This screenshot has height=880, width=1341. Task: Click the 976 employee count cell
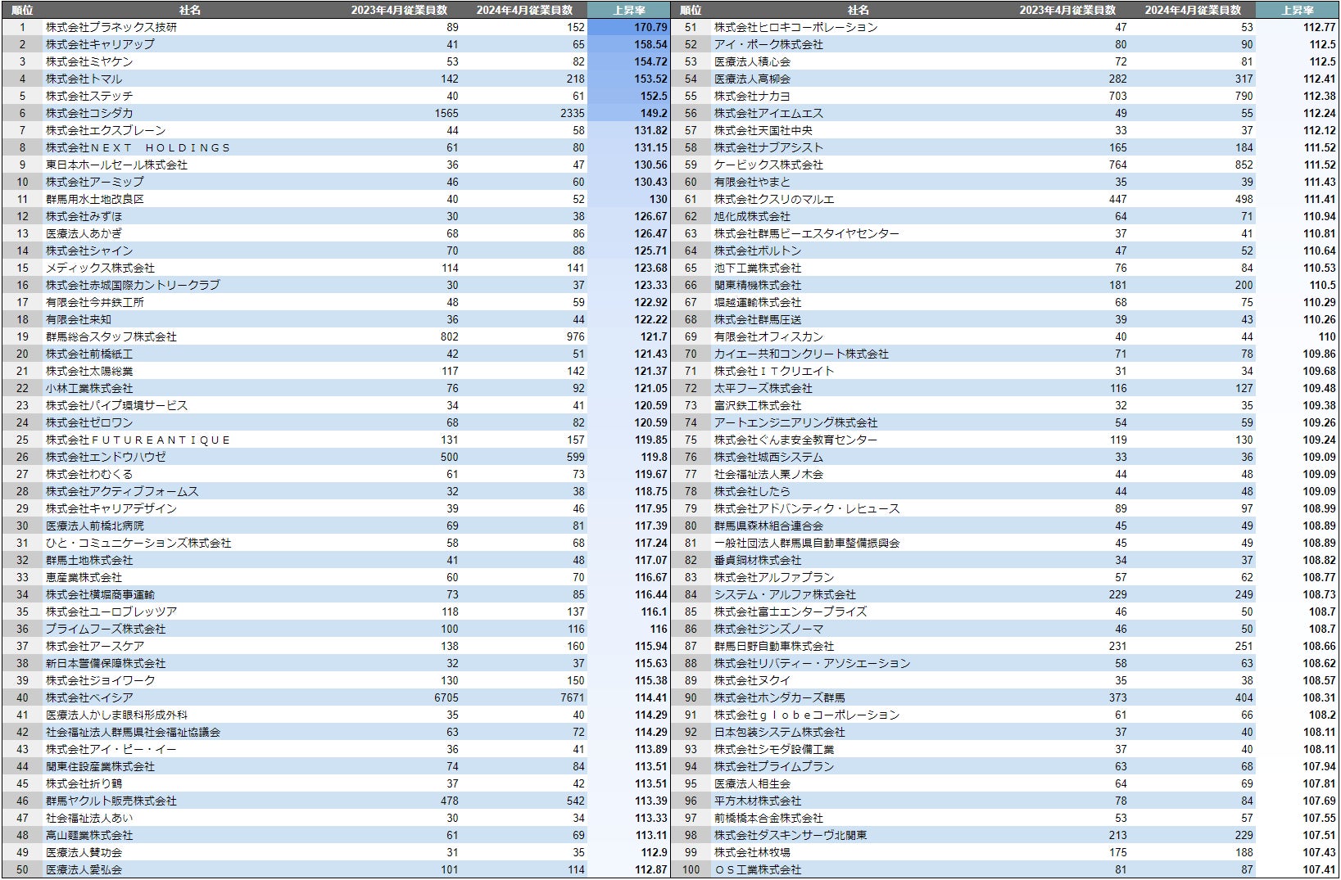pyautogui.click(x=576, y=336)
